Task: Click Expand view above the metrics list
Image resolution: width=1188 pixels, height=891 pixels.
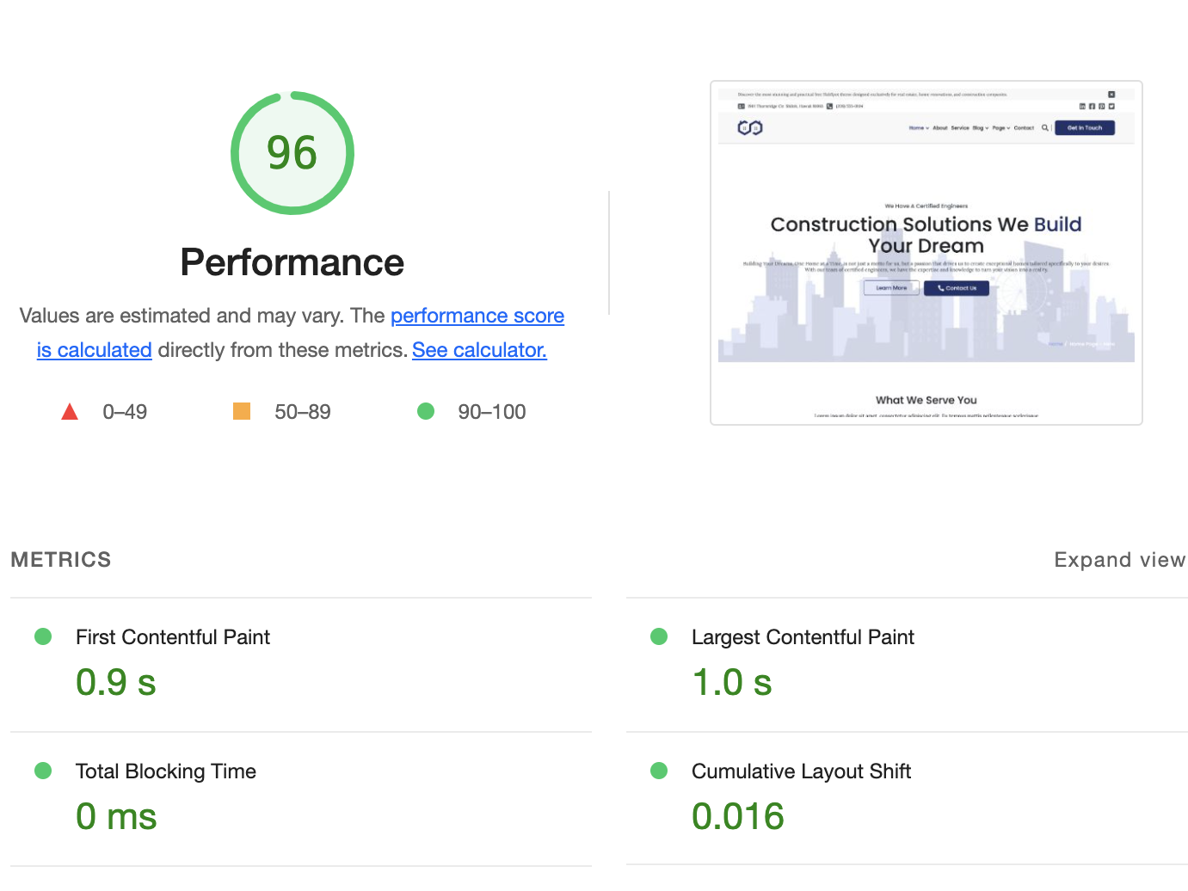Action: click(1120, 559)
